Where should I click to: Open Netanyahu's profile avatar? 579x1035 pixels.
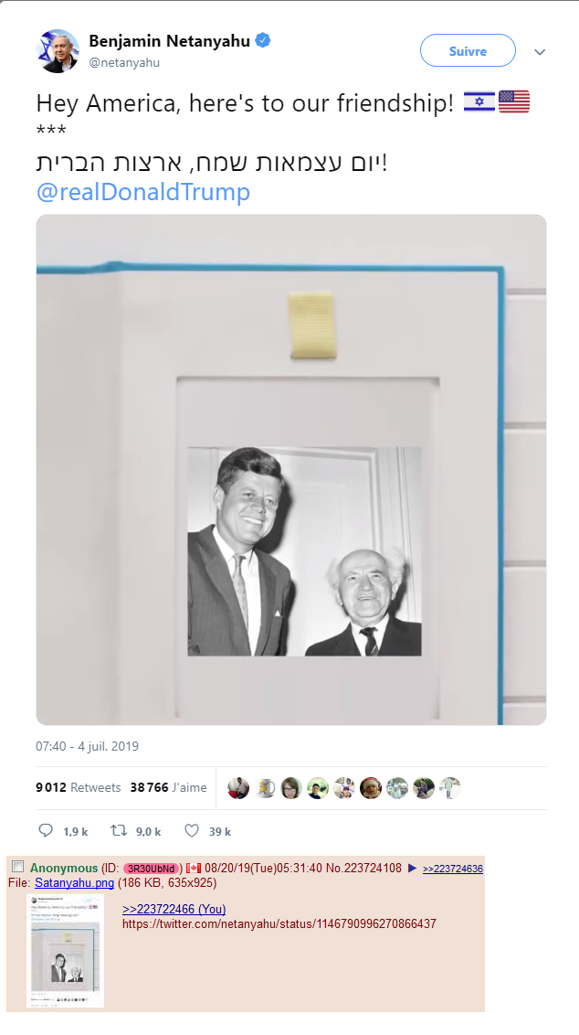[58, 51]
